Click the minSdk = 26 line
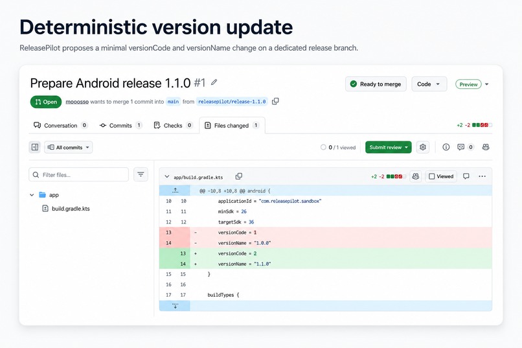Image resolution: width=522 pixels, height=348 pixels. pyautogui.click(x=326, y=211)
